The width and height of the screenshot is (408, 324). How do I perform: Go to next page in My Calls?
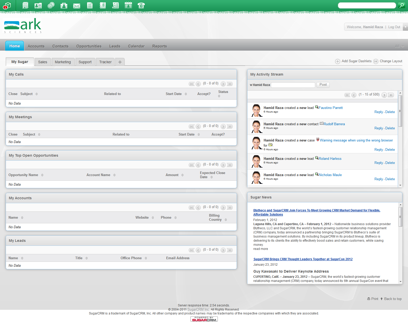(x=223, y=84)
